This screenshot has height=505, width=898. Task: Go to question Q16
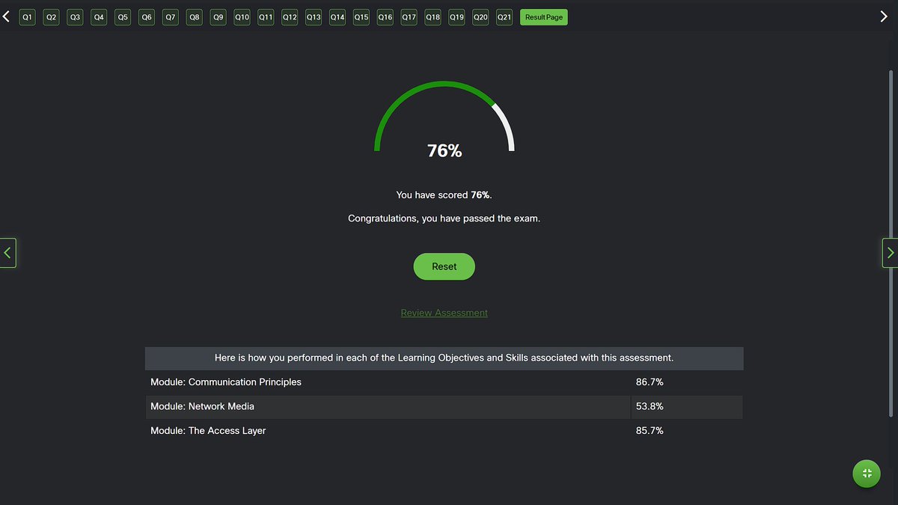coord(385,16)
